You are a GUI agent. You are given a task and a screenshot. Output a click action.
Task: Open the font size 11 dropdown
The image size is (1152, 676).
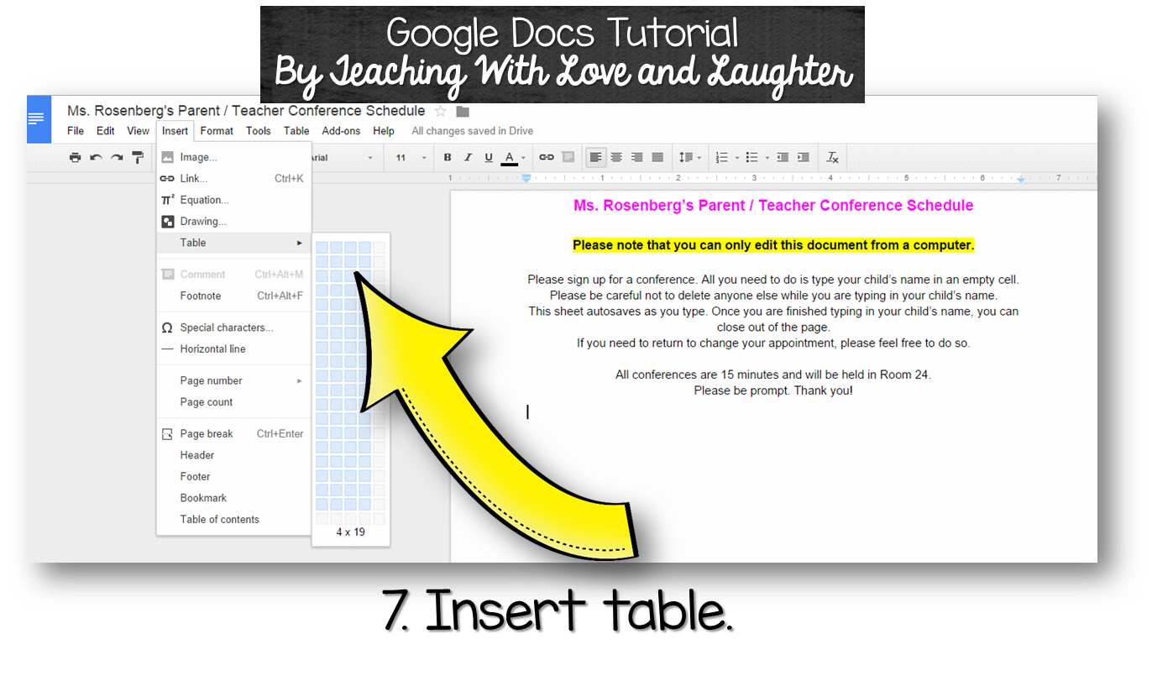411,158
